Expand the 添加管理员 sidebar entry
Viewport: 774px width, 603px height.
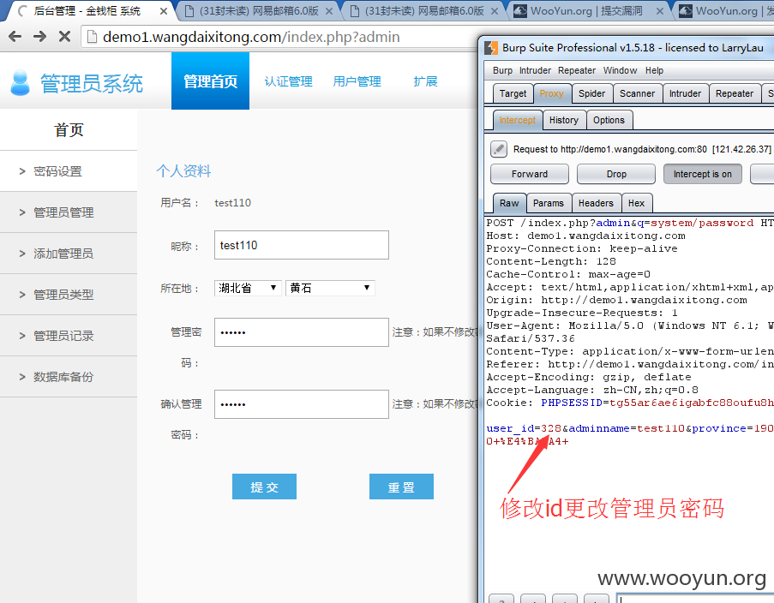69,254
